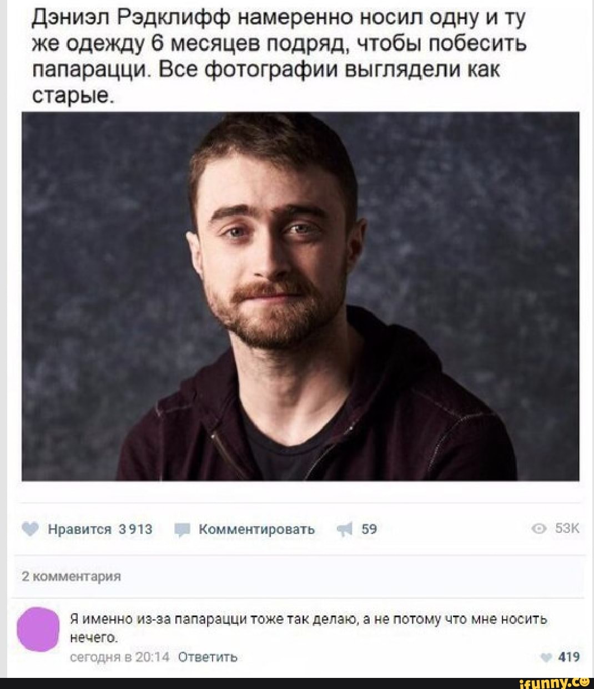Viewport: 594px width, 689px height.
Task: Click "Ответить" to reply to the comment
Action: pyautogui.click(x=207, y=657)
